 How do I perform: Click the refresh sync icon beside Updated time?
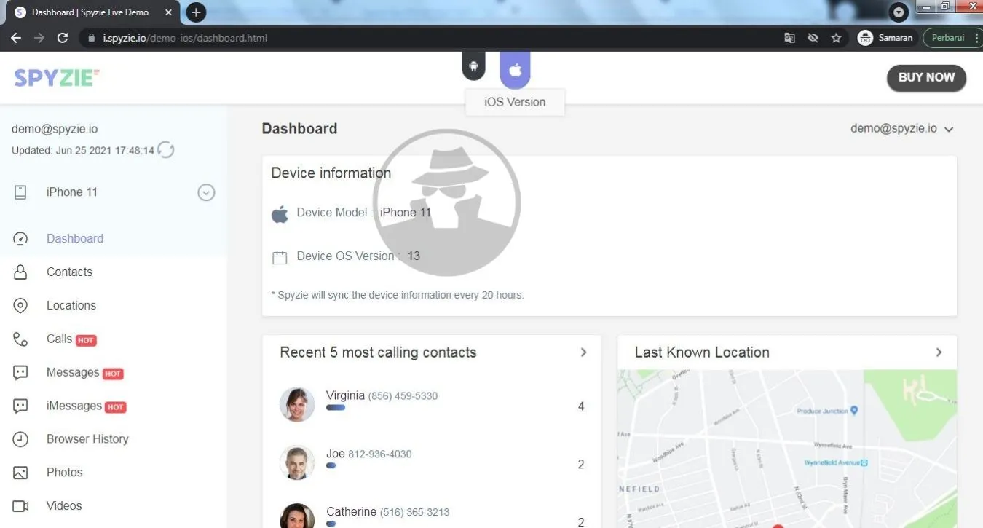[x=166, y=151]
